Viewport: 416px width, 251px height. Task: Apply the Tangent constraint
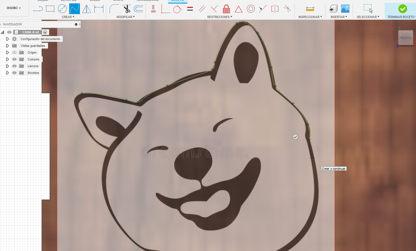[177, 9]
